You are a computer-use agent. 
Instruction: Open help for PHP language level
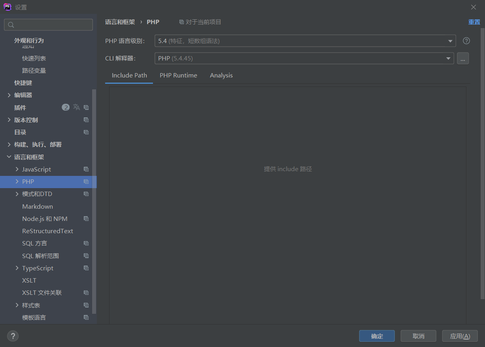(466, 41)
